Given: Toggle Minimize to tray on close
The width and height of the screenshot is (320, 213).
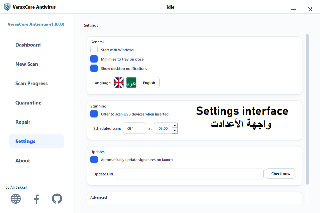Looking at the screenshot, I should (94, 59).
